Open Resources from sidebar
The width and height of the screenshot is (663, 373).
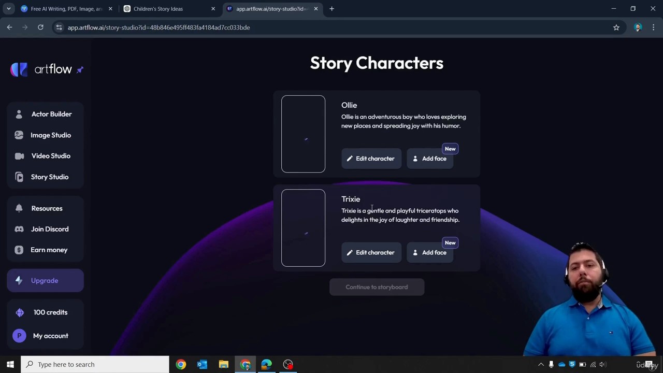pos(45,208)
